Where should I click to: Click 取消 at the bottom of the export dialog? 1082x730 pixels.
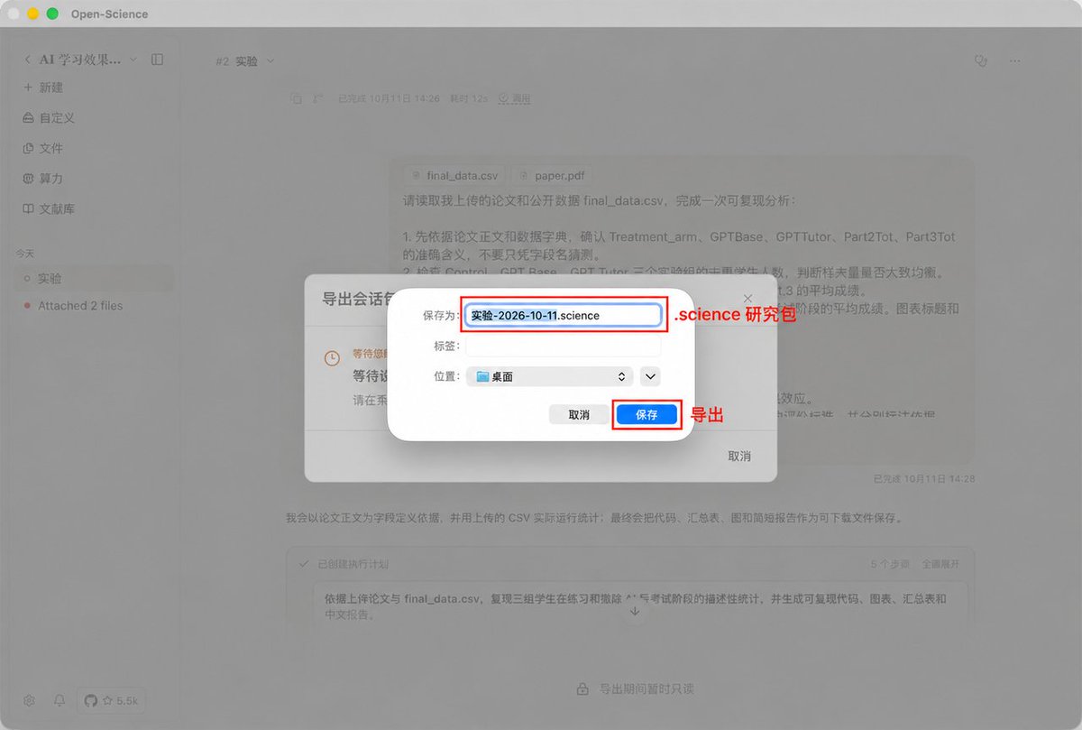[739, 456]
